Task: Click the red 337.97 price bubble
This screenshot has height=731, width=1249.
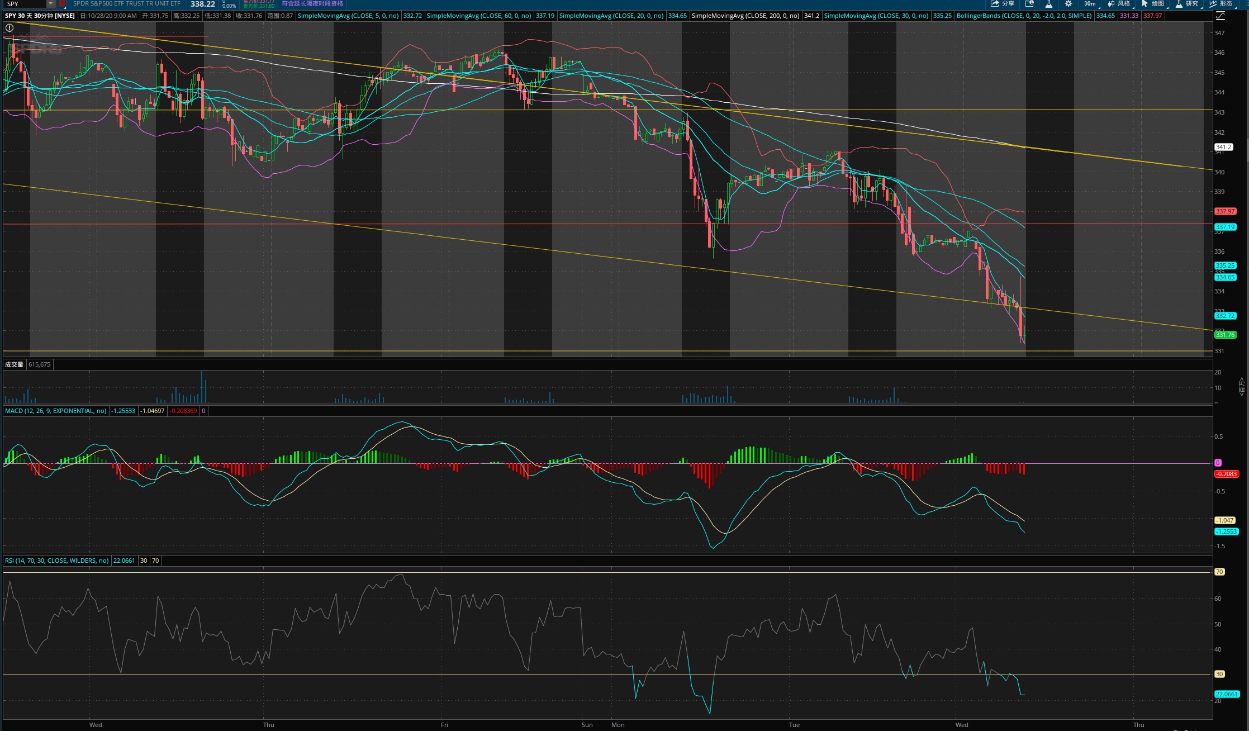Action: 1226,211
